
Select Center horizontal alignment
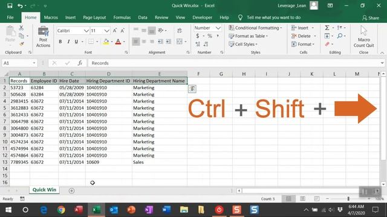[x=144, y=42]
